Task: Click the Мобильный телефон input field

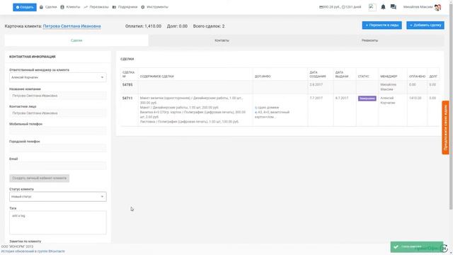Action: 58,130
